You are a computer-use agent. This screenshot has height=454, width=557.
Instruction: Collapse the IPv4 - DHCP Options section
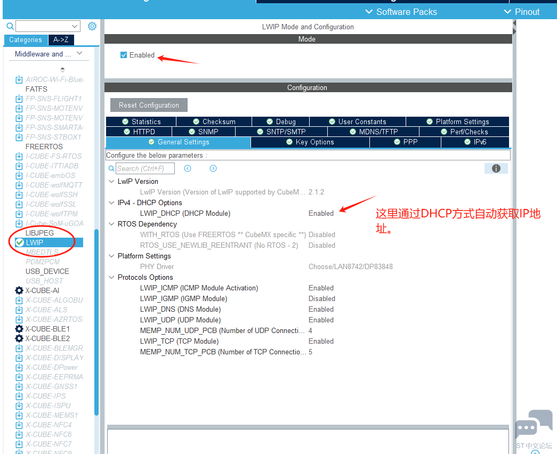(x=111, y=202)
